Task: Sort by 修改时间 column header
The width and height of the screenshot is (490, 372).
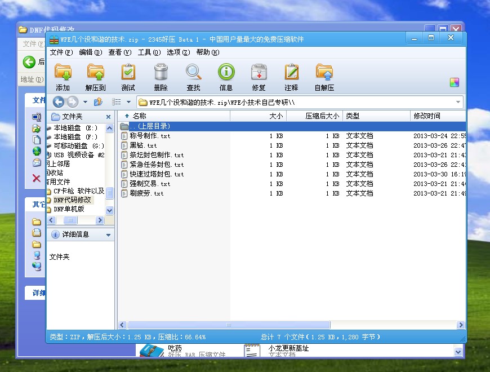Action: [x=438, y=116]
